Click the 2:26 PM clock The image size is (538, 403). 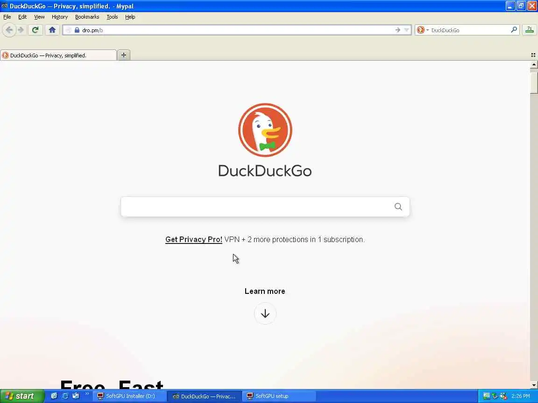point(521,396)
